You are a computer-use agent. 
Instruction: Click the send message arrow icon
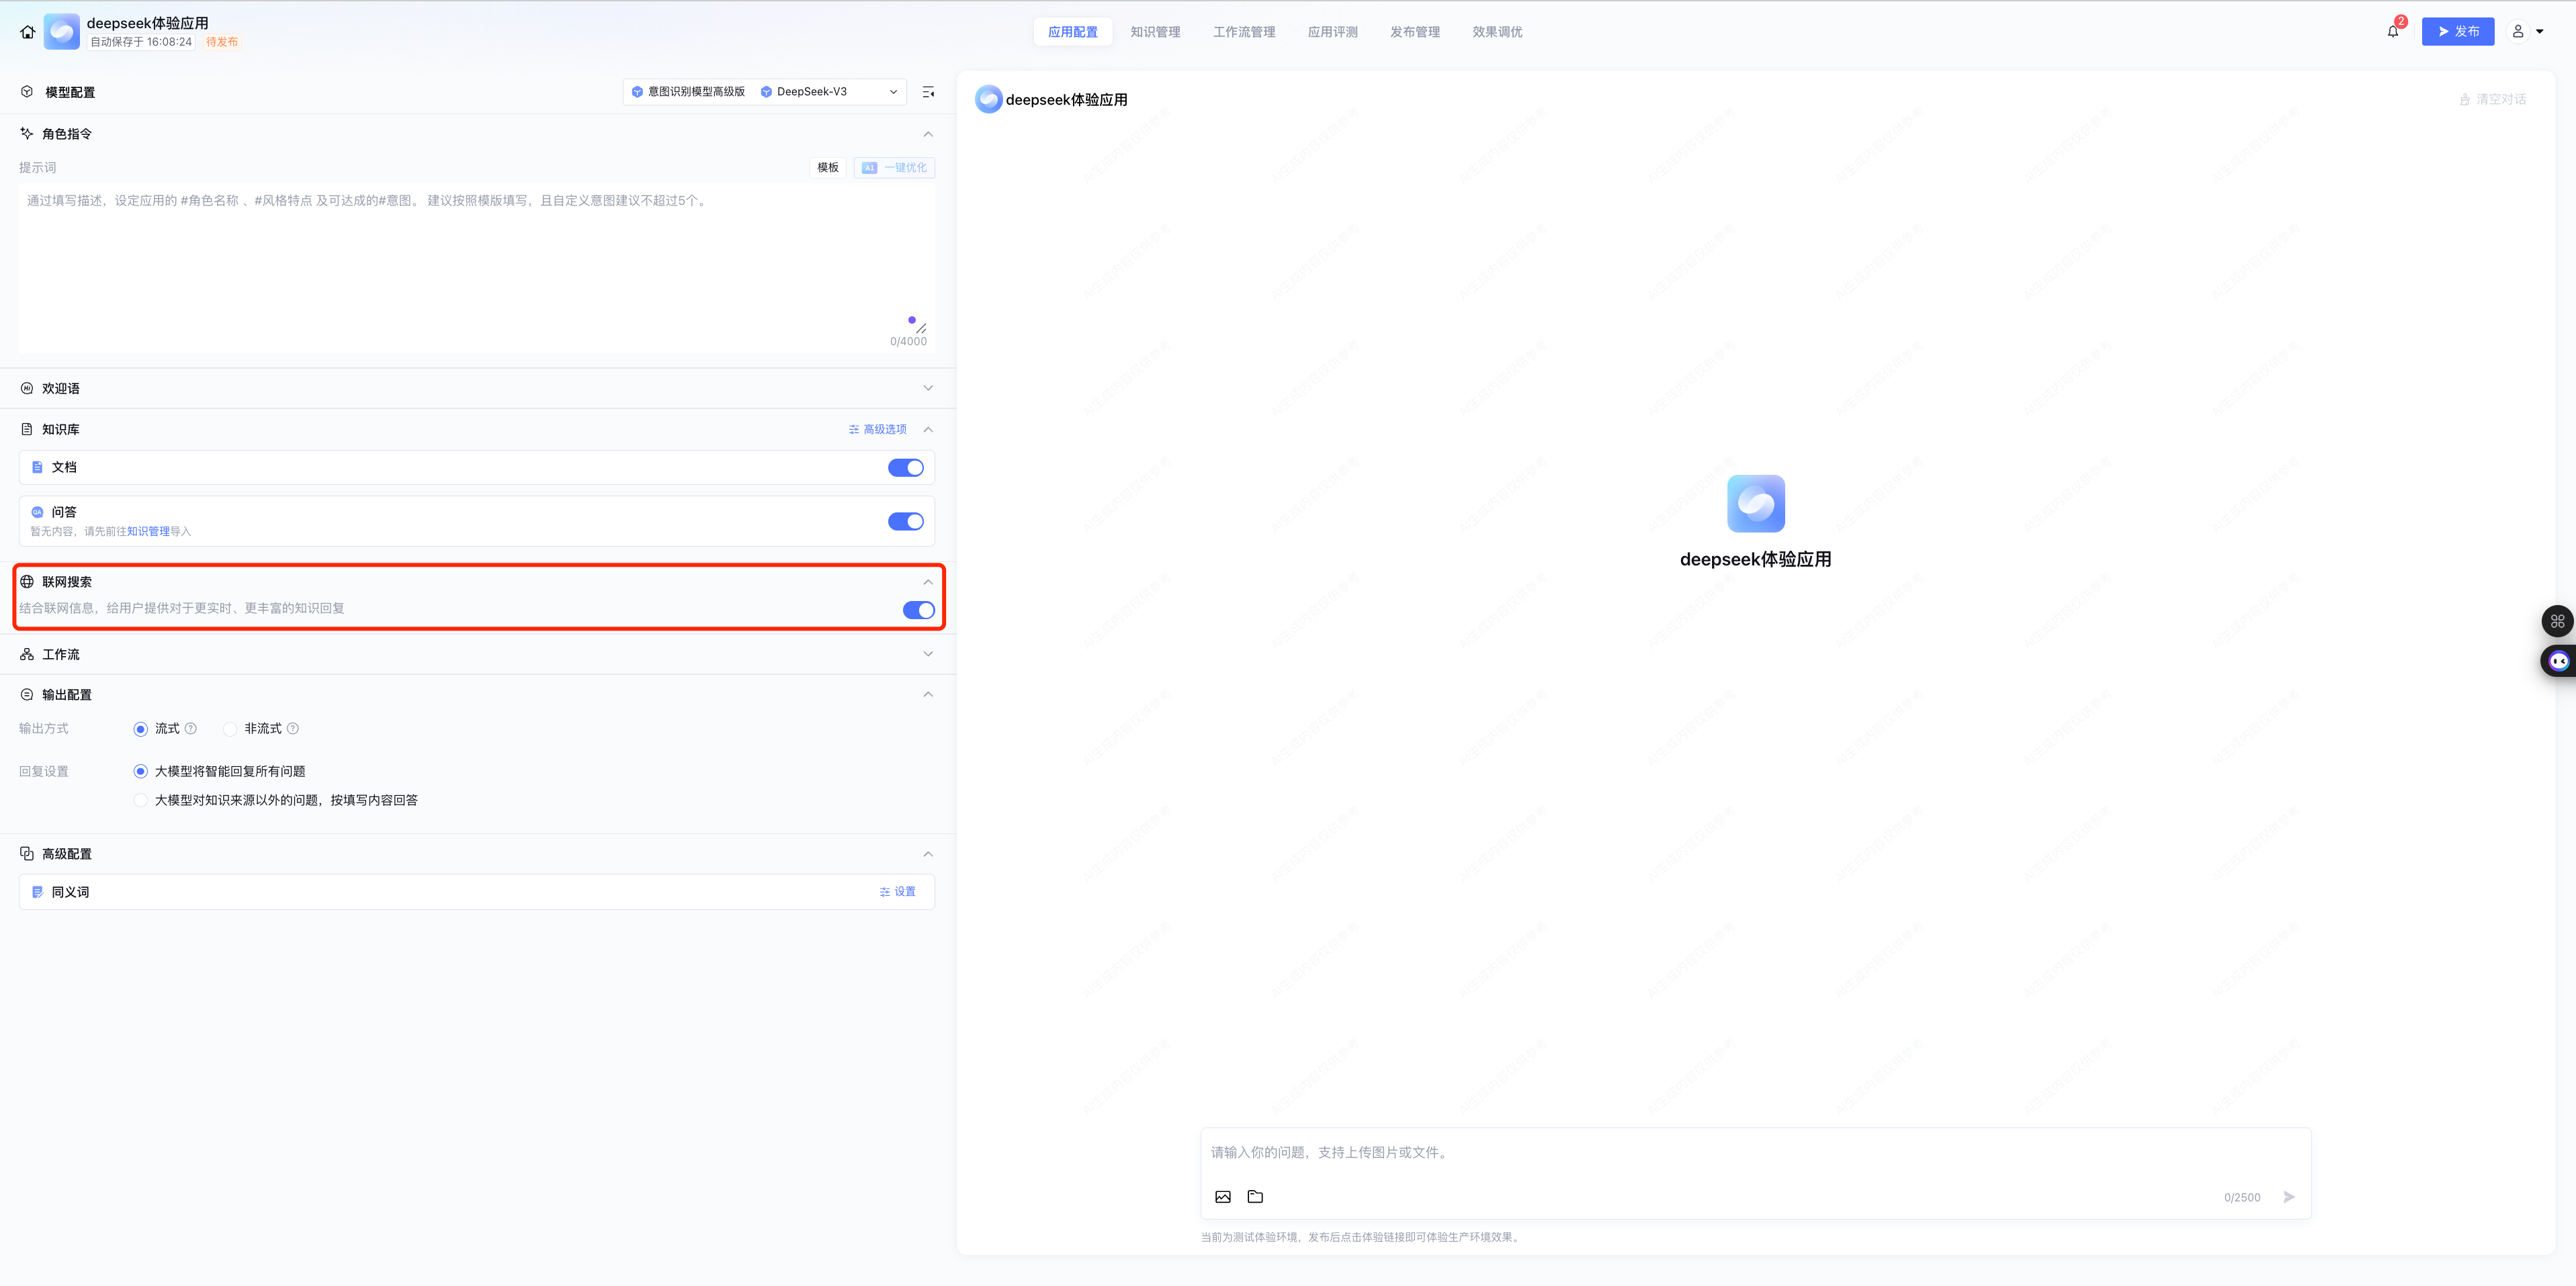click(x=2289, y=1196)
